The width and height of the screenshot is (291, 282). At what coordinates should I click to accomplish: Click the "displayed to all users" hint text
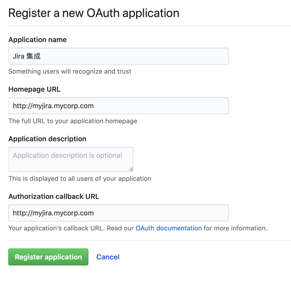(x=80, y=179)
